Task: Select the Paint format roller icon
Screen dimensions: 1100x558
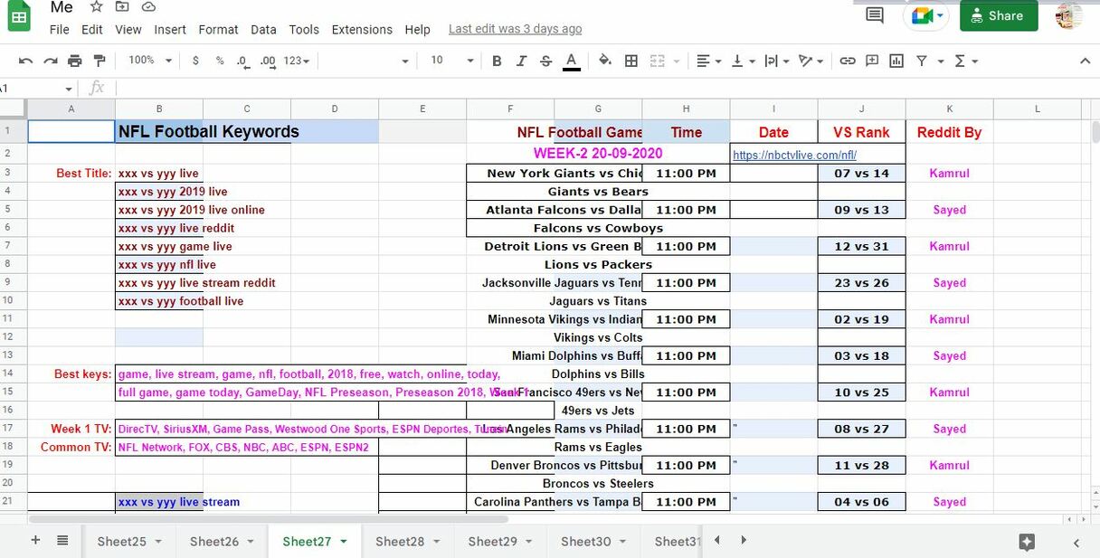Action: click(x=100, y=61)
